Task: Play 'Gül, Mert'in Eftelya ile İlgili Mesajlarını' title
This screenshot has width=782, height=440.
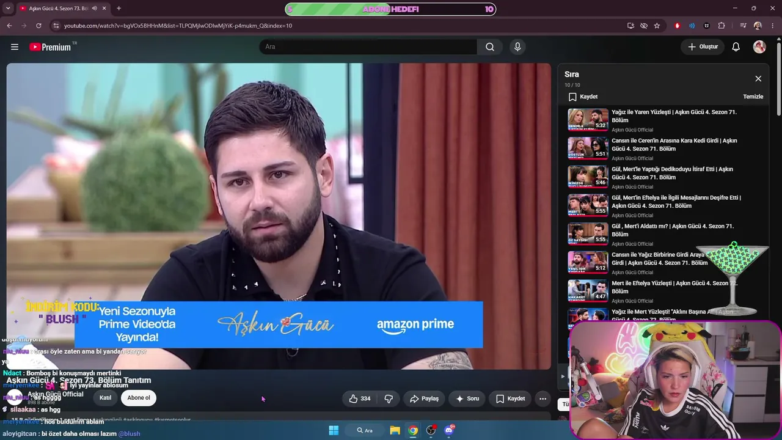Action: [x=676, y=202]
